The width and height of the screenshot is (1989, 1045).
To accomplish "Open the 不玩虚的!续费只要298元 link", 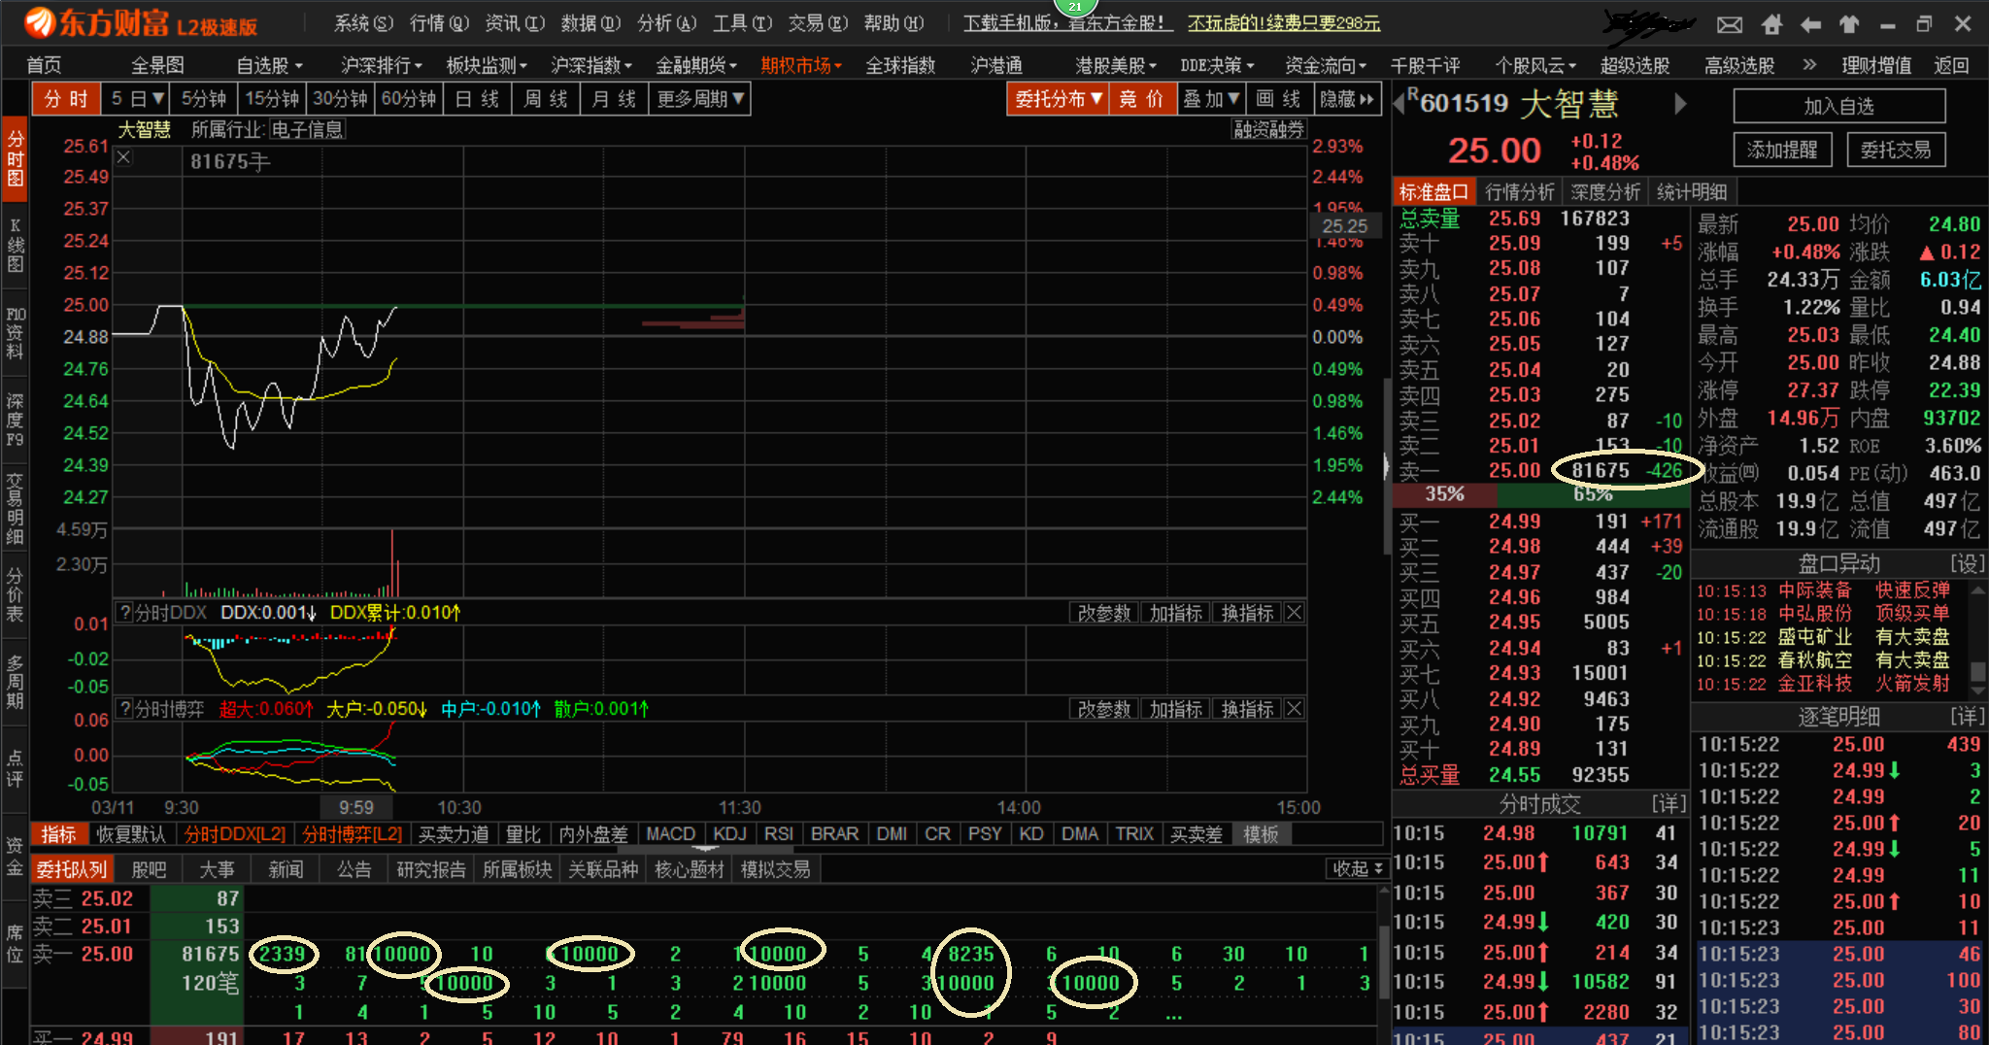I will point(1284,23).
